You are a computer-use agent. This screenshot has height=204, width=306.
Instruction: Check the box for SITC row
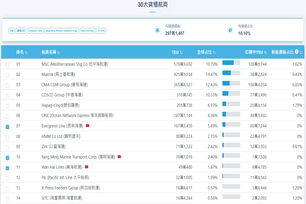[x=7, y=199]
